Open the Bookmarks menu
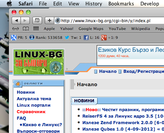Image resolution: width=164 pixels, height=133 pixels. point(121,4)
